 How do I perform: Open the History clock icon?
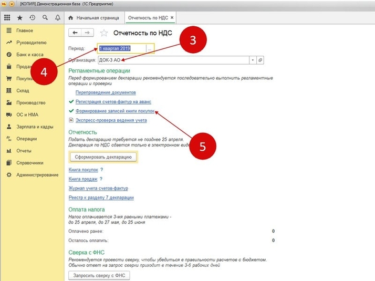(33, 18)
